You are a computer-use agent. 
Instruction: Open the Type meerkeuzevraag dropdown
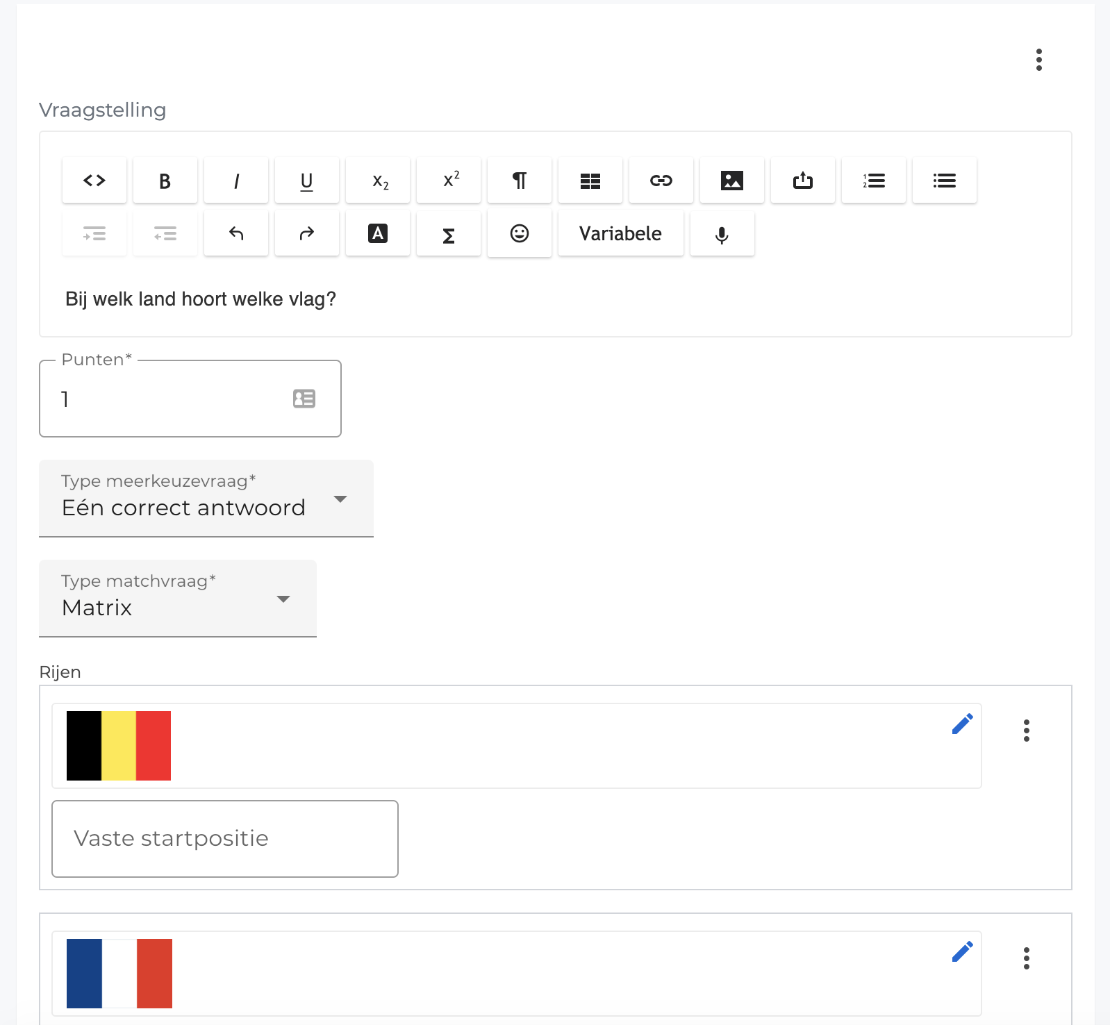pyautogui.click(x=206, y=499)
